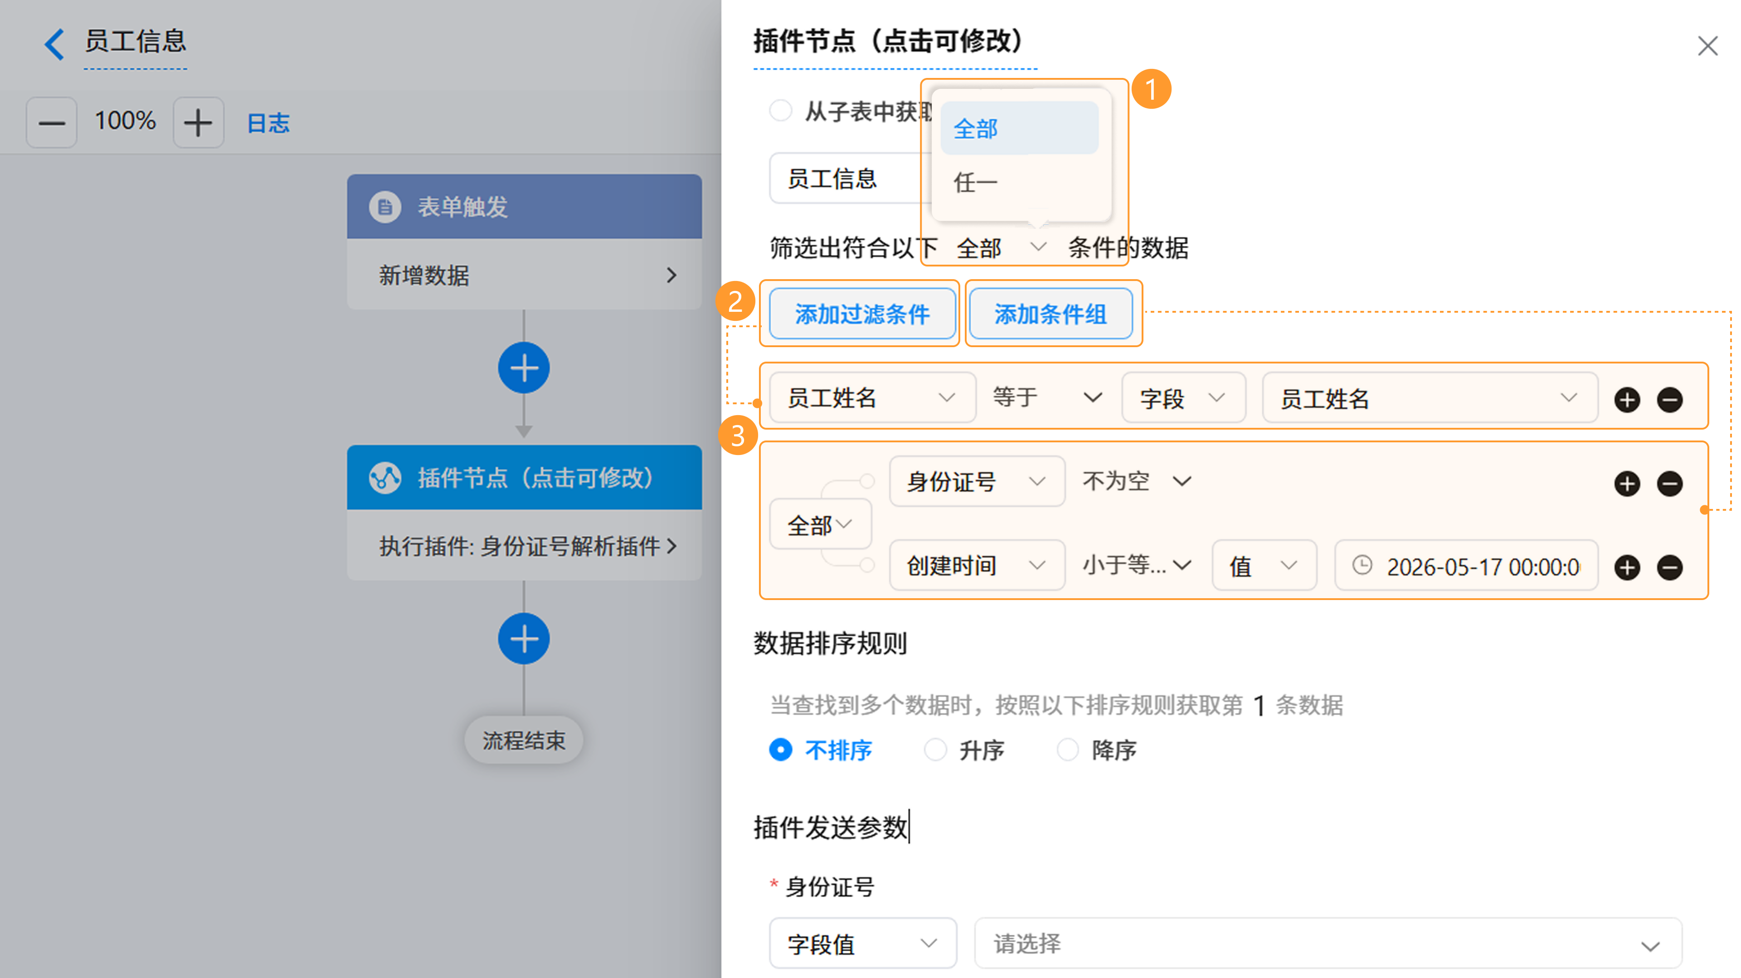Add condition after 员工姓名 row
This screenshot has height=978, width=1741.
pos(1627,400)
